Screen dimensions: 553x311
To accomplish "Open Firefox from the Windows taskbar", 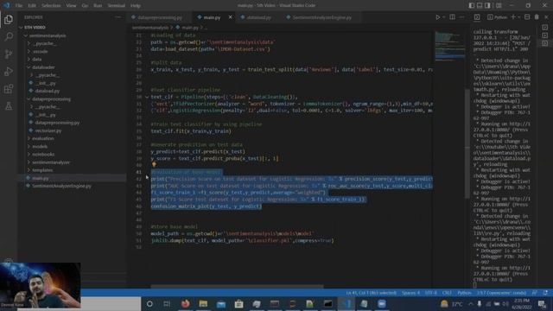I will tap(185, 303).
